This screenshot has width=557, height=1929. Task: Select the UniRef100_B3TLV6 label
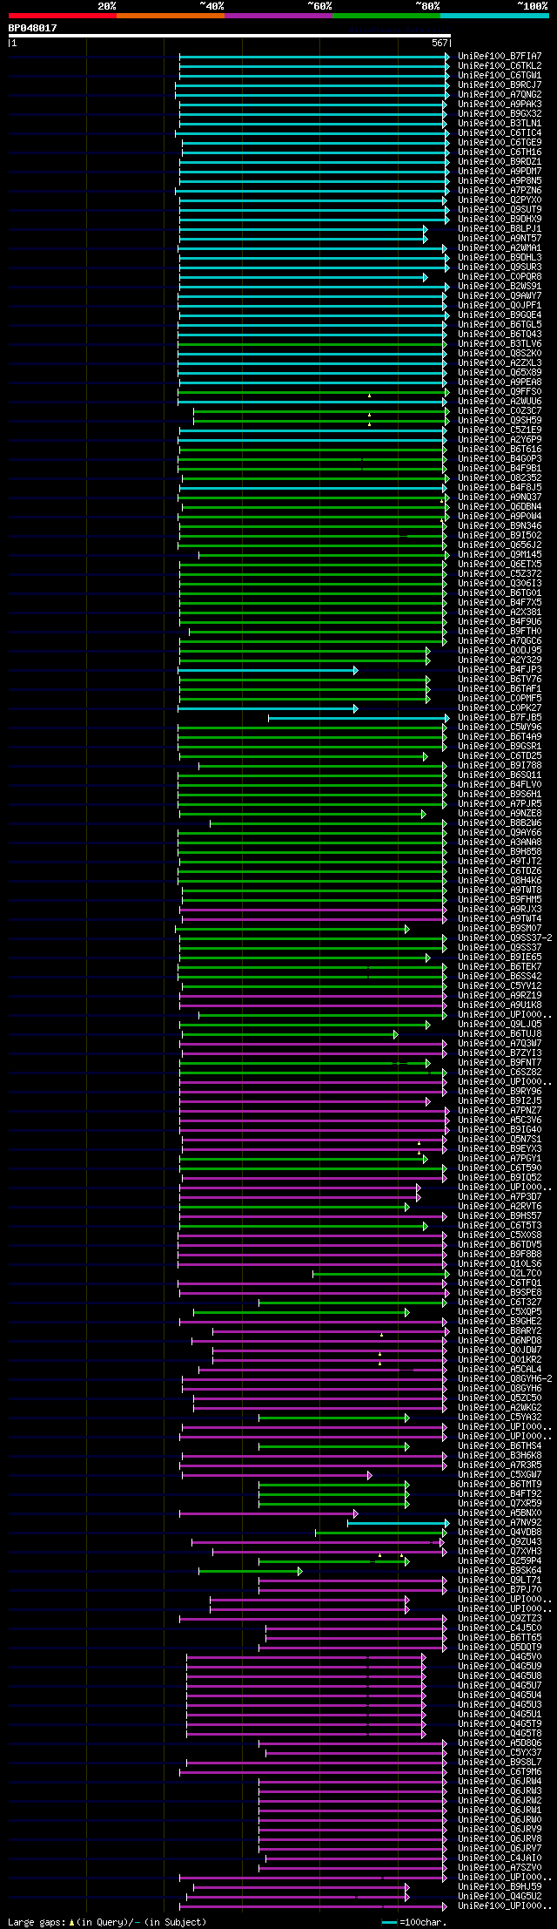coord(500,343)
